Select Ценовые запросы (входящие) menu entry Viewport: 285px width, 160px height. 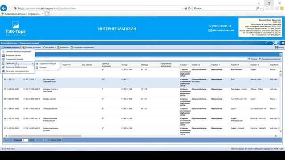click(18, 52)
